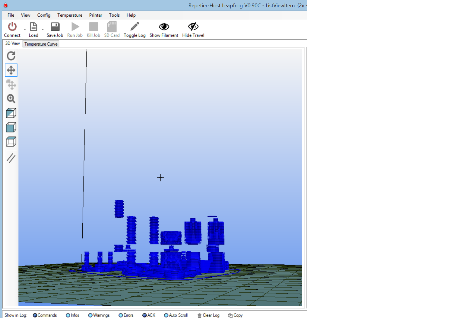Click the Toggle Log pencil icon
The width and height of the screenshot is (450, 318).
pyautogui.click(x=135, y=26)
